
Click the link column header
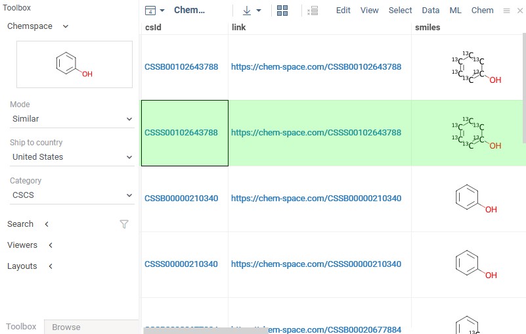(x=238, y=27)
